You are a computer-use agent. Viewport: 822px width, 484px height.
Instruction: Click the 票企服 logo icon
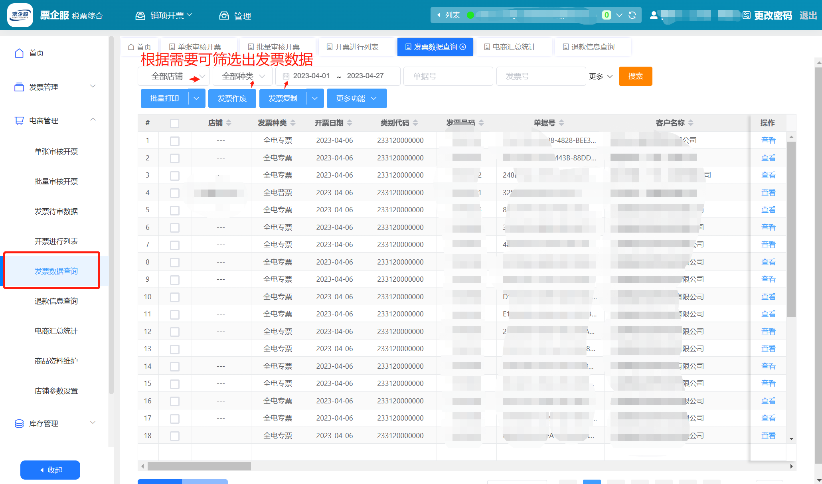(x=20, y=15)
